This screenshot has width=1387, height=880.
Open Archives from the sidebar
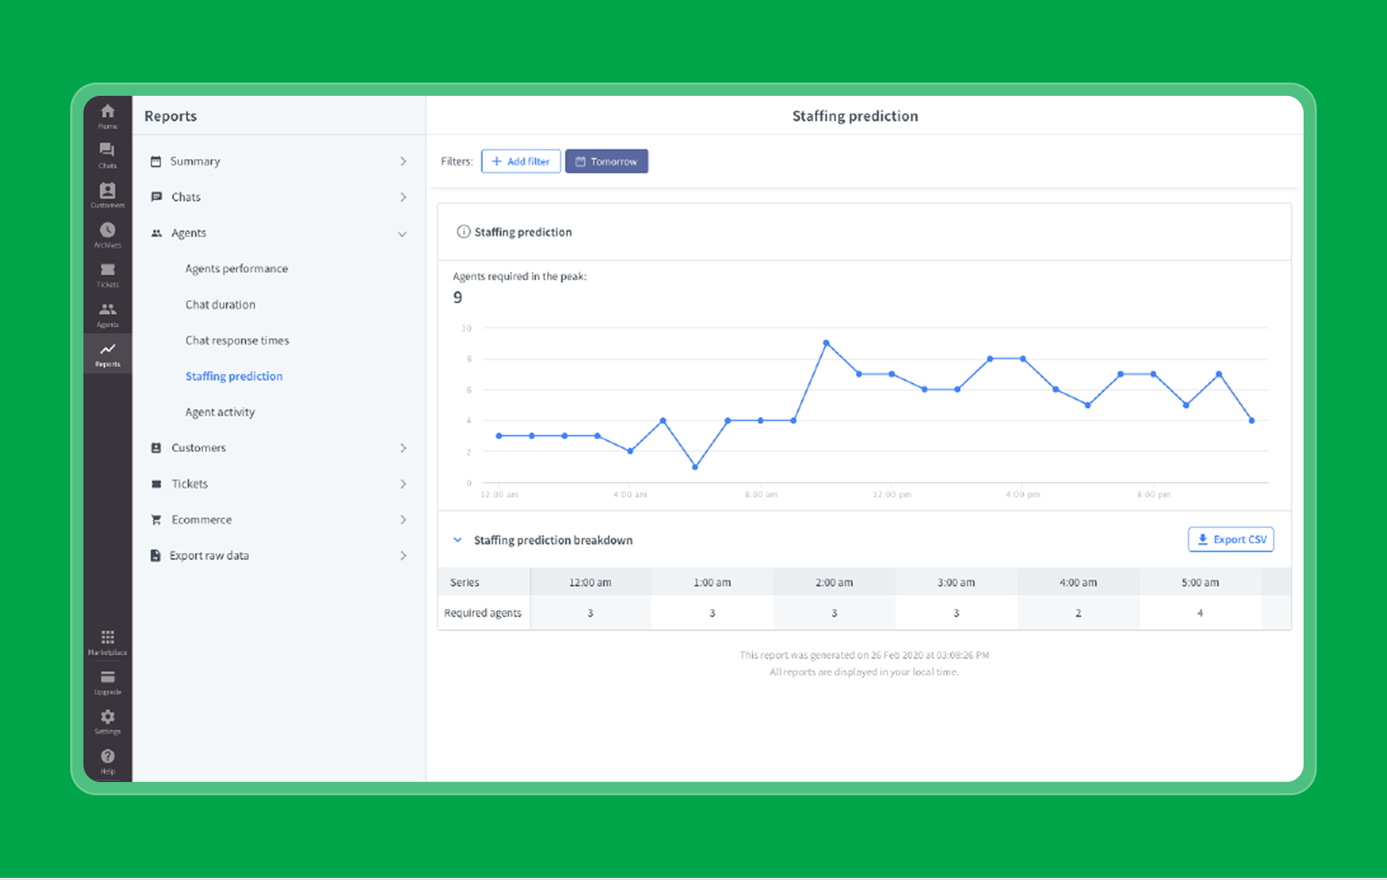[x=108, y=234]
